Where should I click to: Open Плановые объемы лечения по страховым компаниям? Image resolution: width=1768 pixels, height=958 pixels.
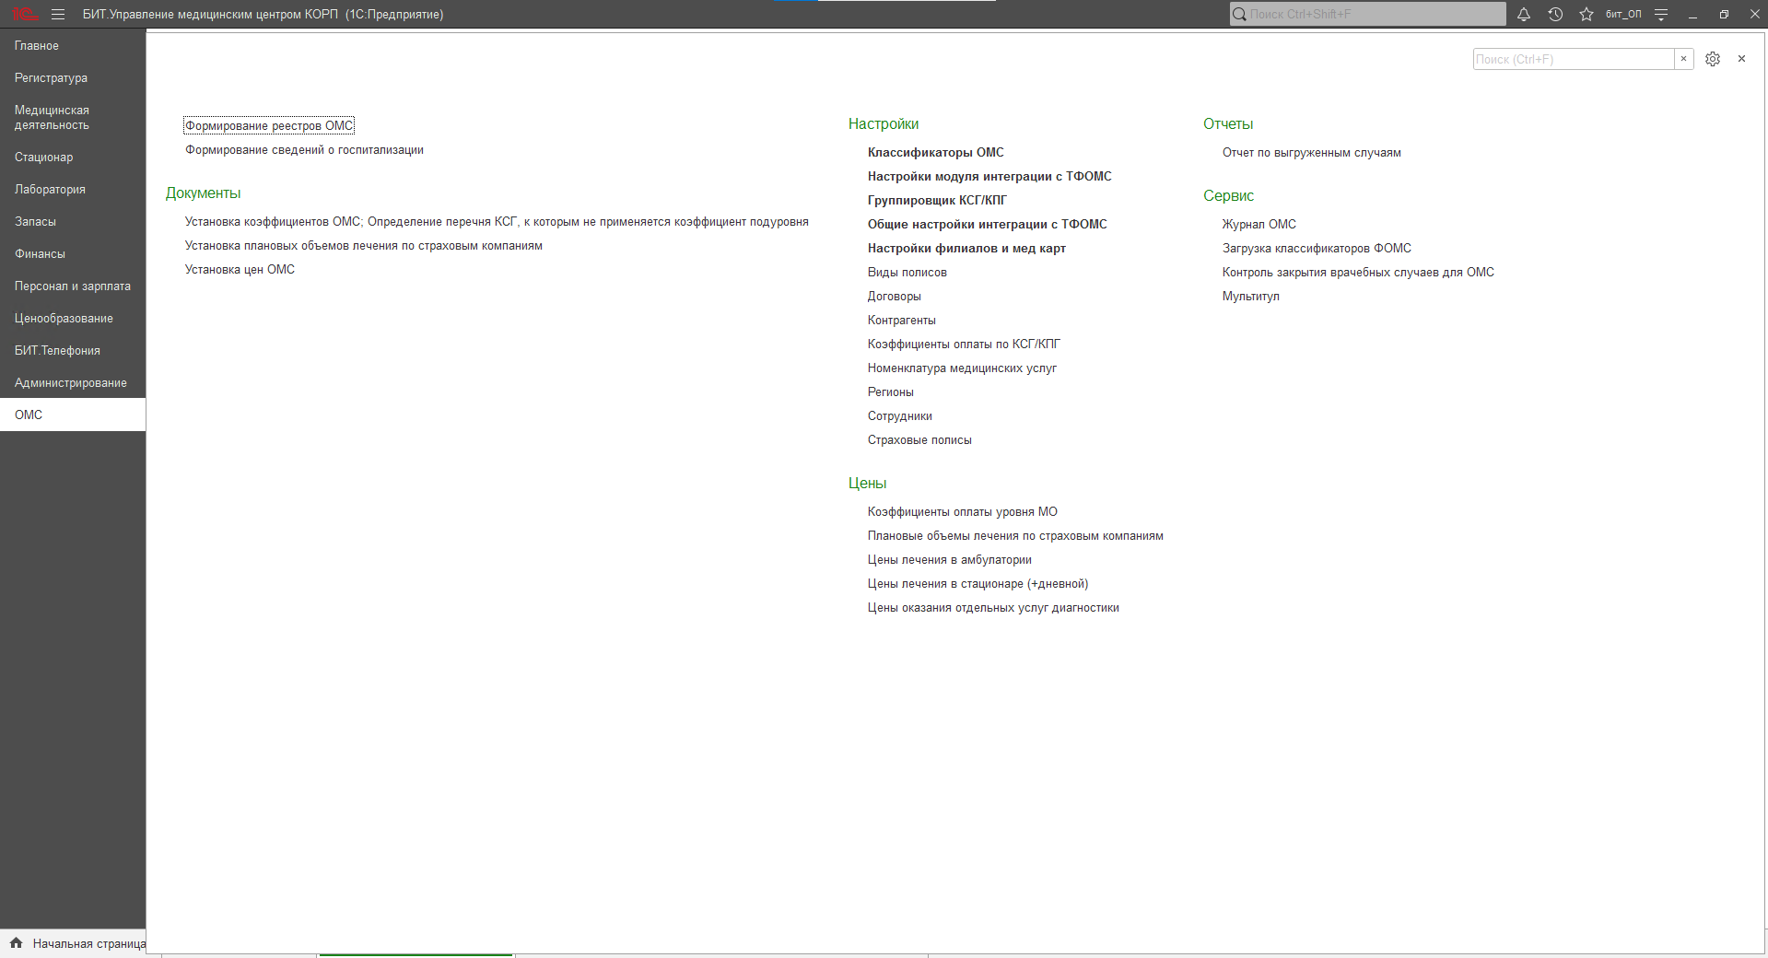(1015, 535)
